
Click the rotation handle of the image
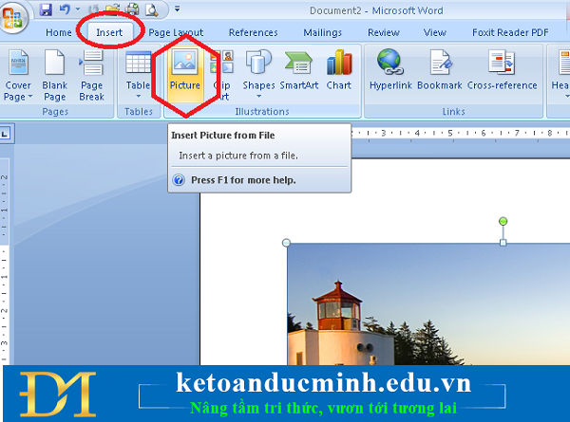pyautogui.click(x=503, y=221)
